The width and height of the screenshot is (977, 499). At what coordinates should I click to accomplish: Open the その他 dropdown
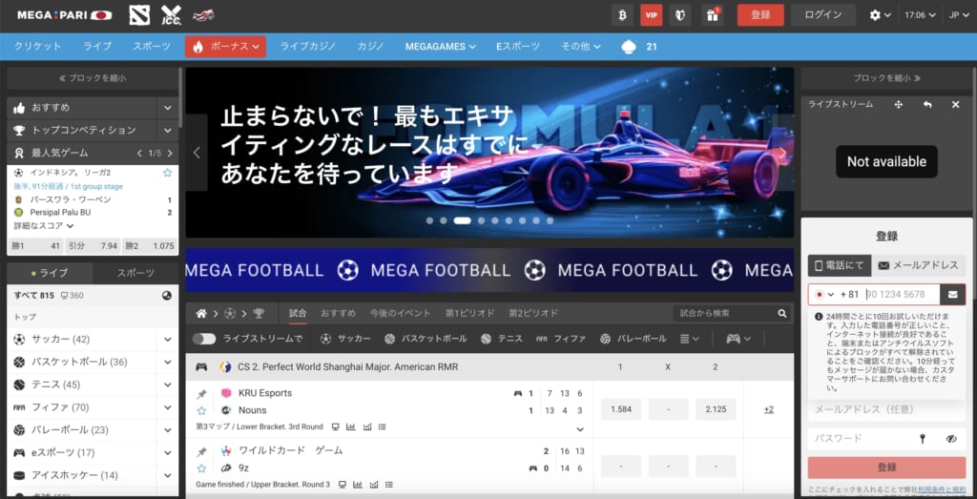click(x=581, y=47)
